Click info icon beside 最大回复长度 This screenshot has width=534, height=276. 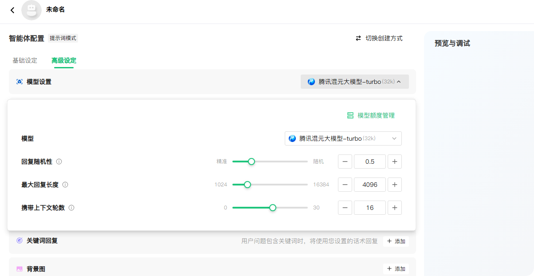pyautogui.click(x=65, y=185)
